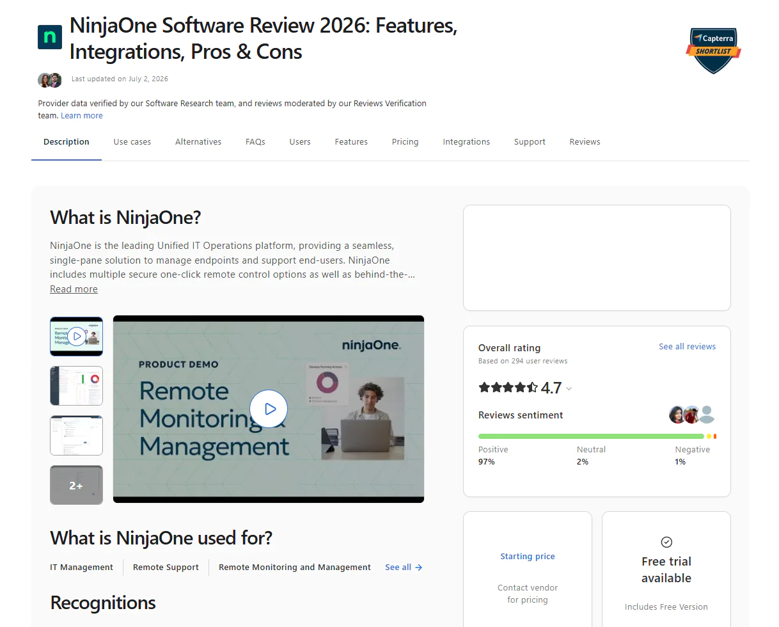Screen dimensions: 779x627
Task: Go to the Alternatives tab
Action: 198,142
